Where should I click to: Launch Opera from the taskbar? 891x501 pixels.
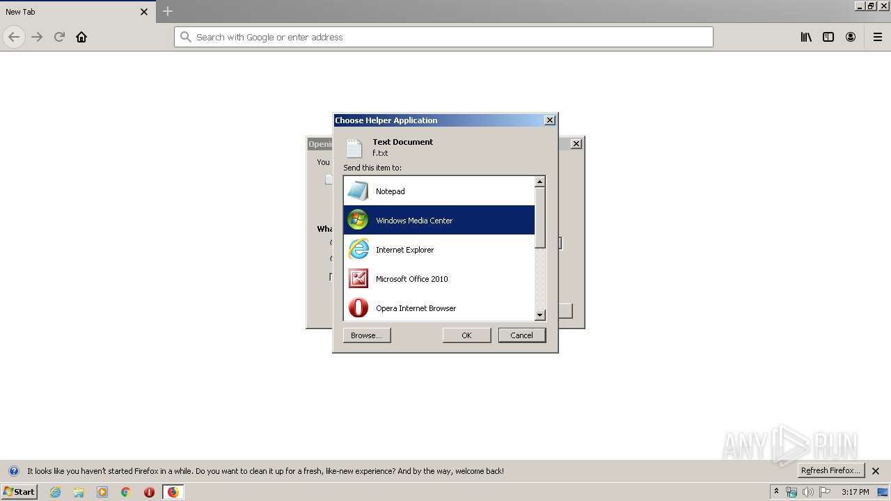click(x=149, y=492)
